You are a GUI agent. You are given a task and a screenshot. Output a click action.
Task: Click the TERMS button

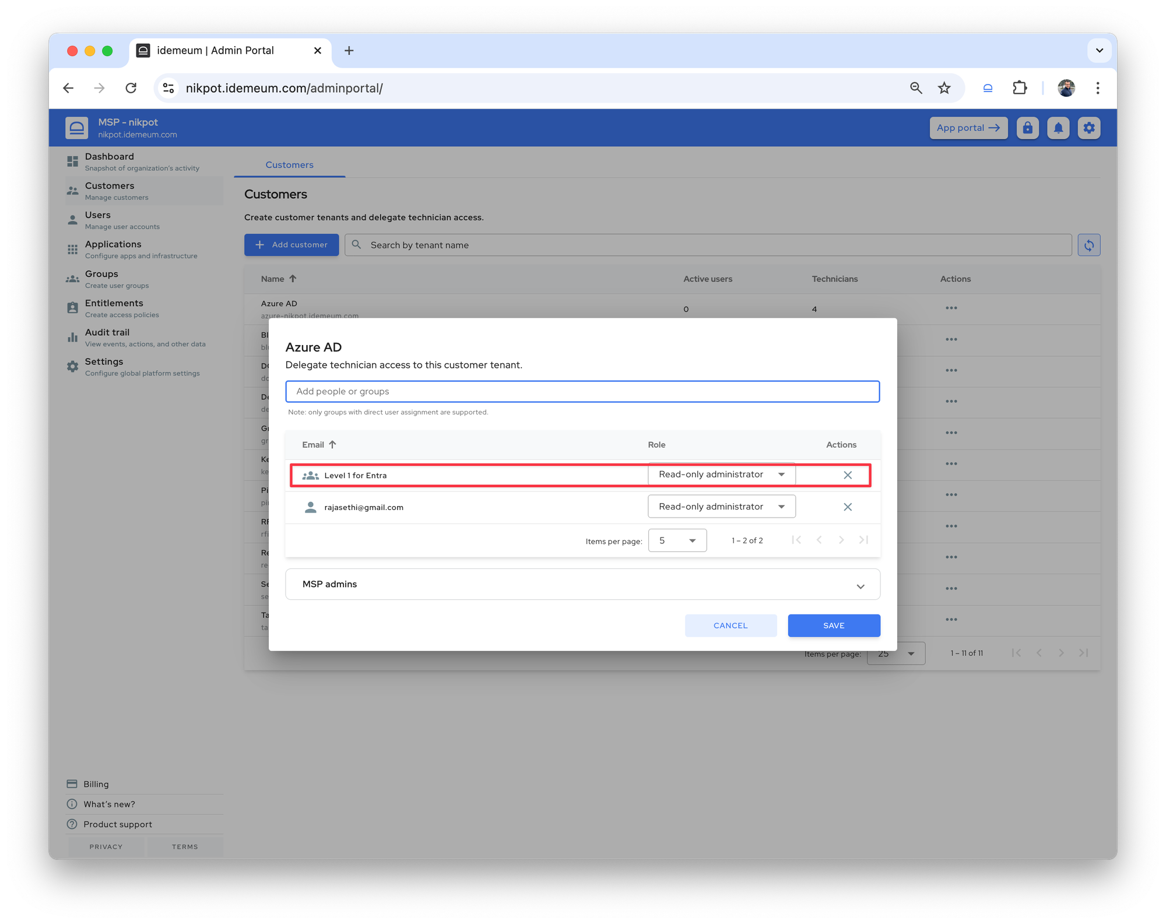click(x=185, y=846)
